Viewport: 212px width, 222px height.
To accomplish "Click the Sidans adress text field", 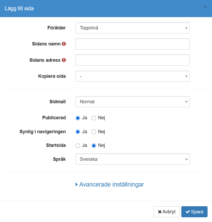I will (x=132, y=60).
